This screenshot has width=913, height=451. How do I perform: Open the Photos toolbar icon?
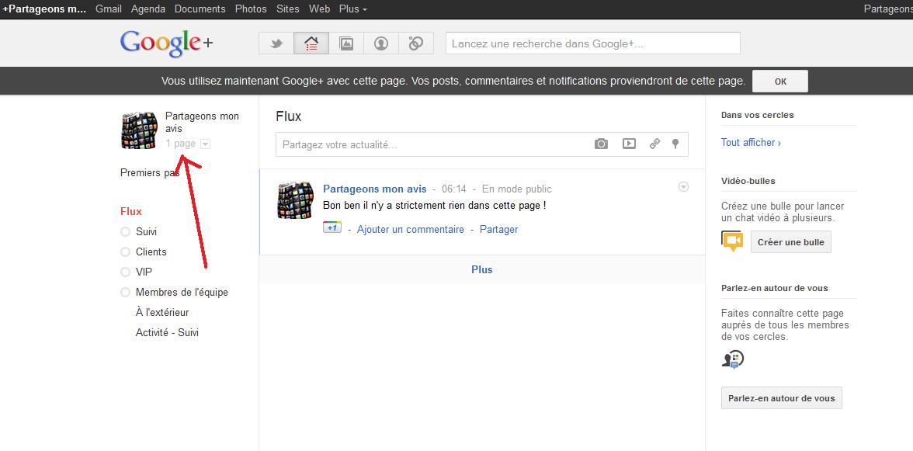346,43
